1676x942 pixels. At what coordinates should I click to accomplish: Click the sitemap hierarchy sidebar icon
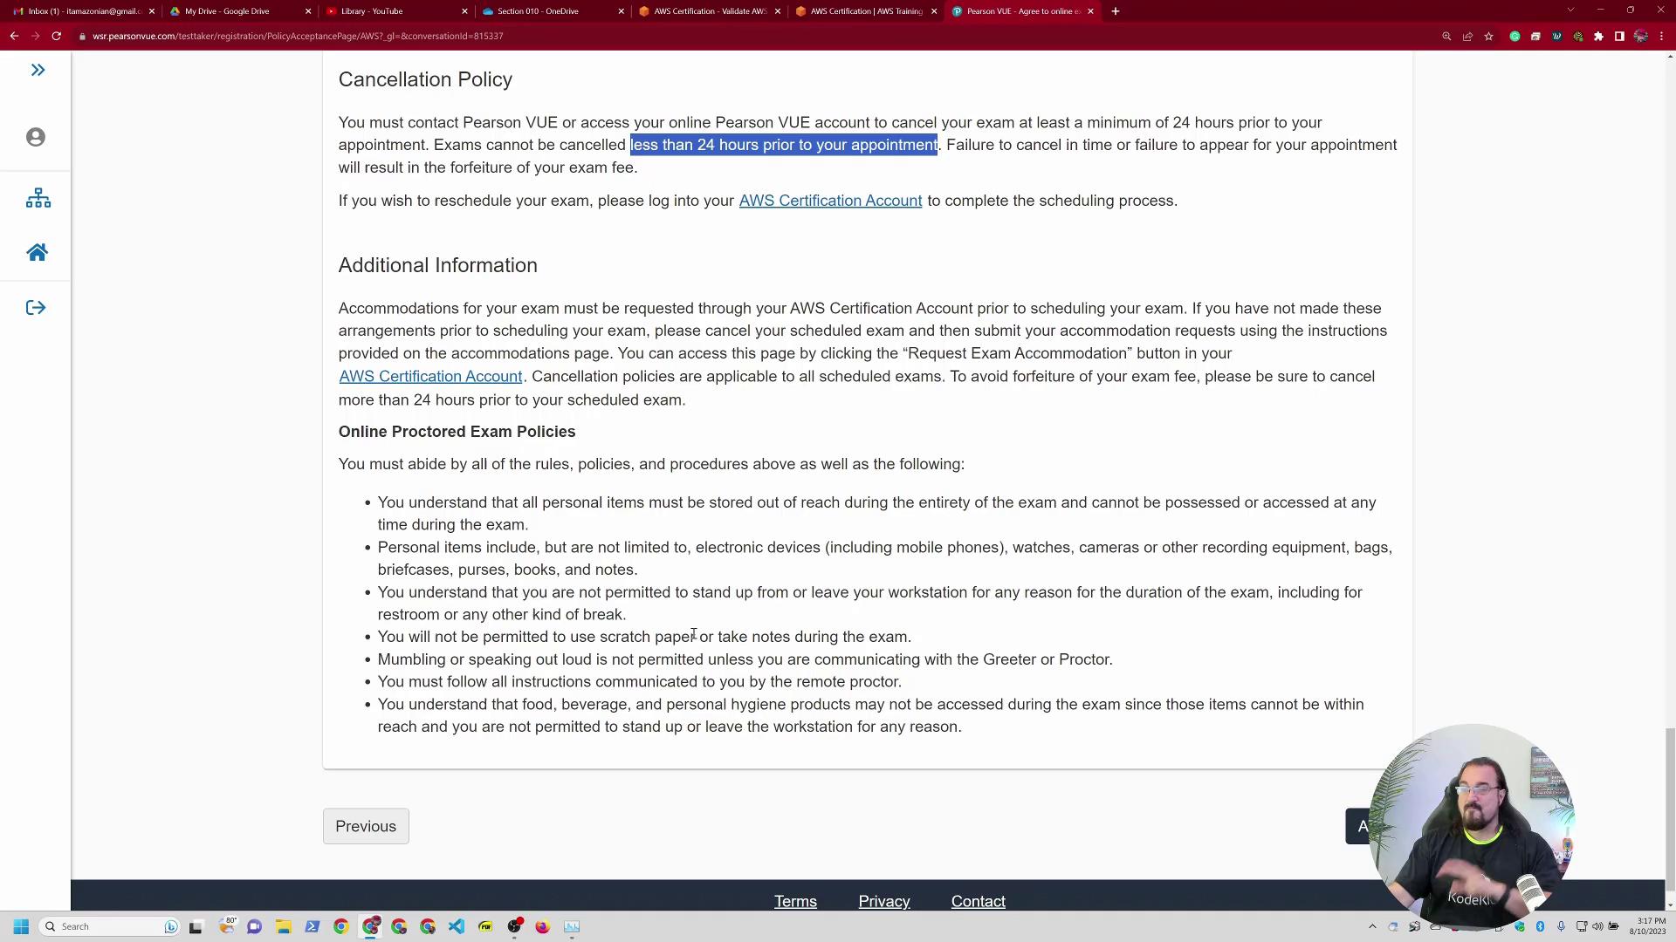38,198
